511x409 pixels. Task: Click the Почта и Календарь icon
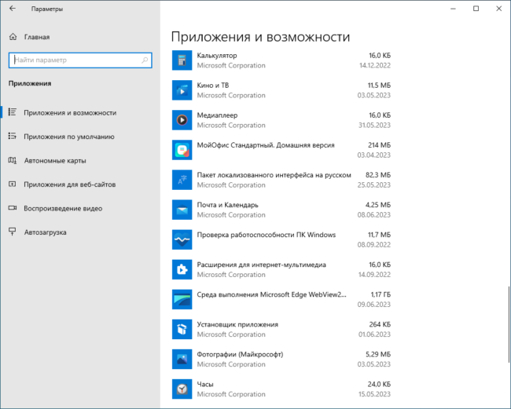click(x=182, y=210)
